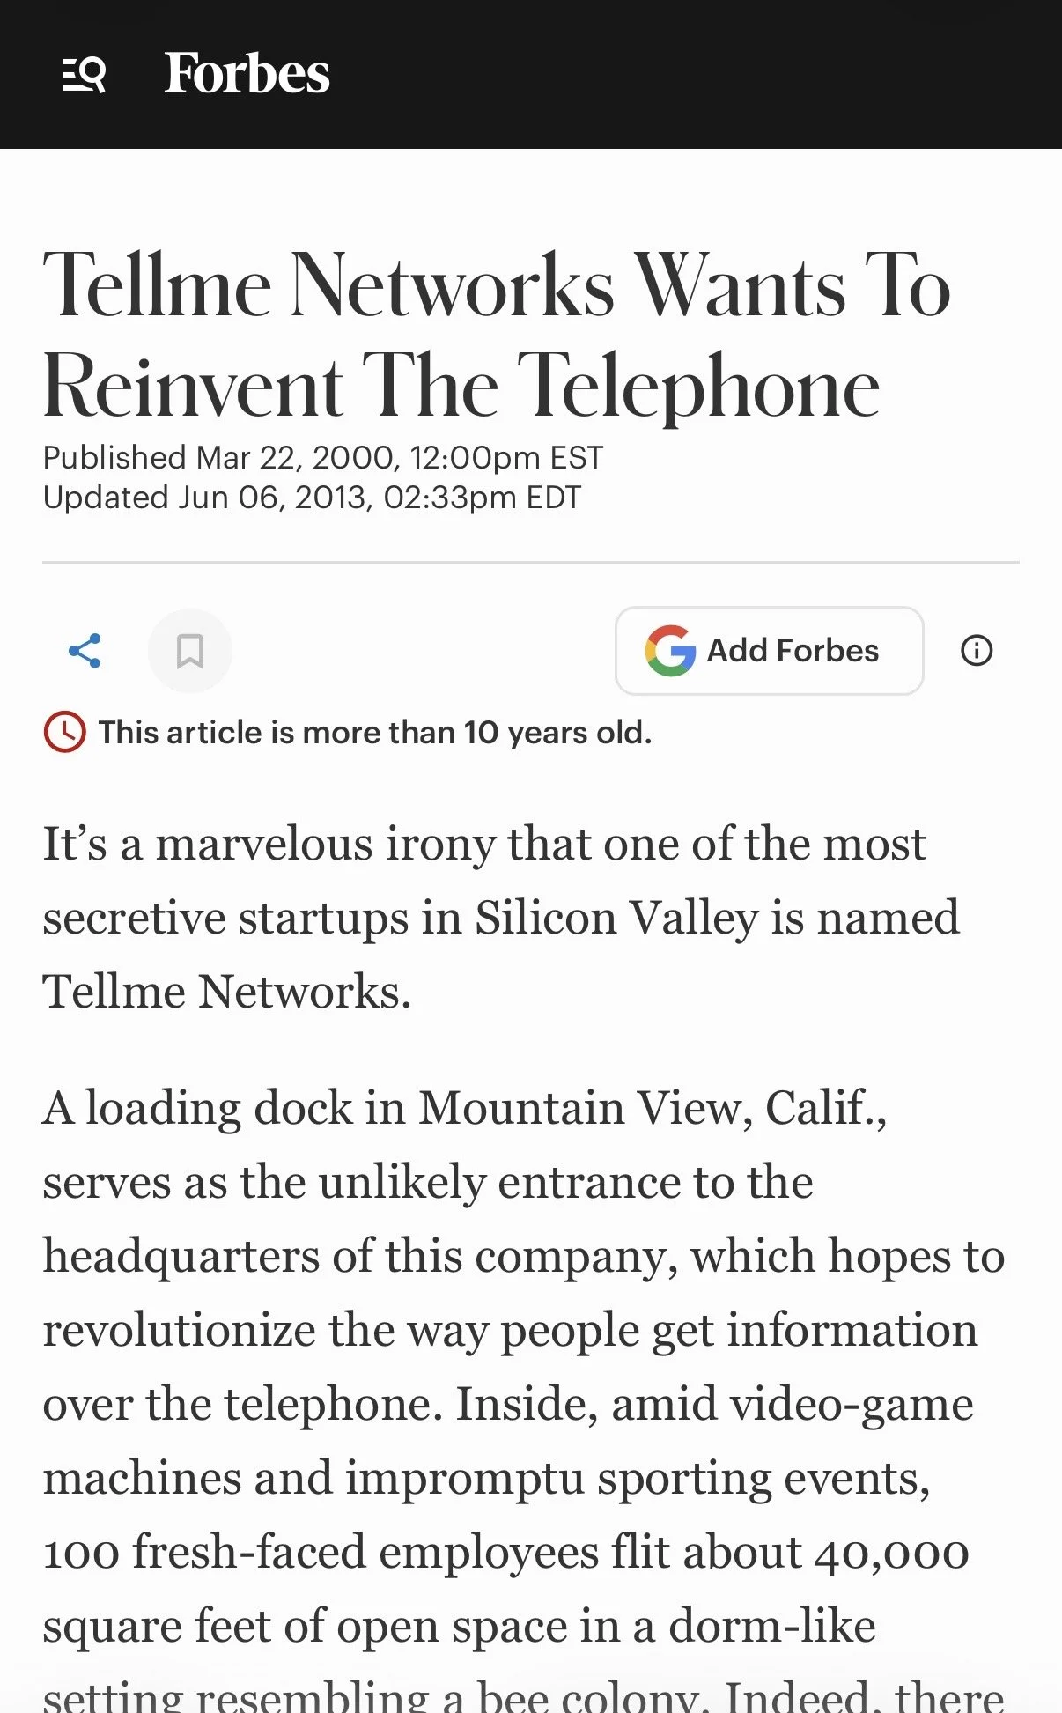Click the words 'Silicon Valley' in the text
Screen dimensions: 1062x1713
click(616, 918)
